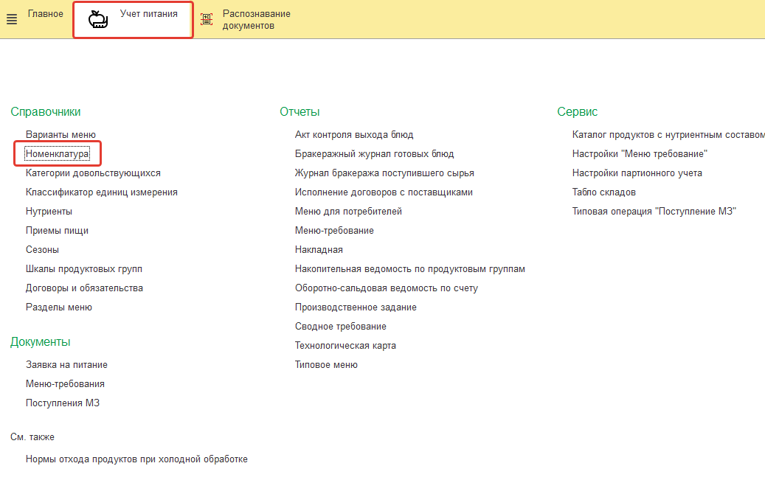
Task: Open Классификатор единиц измерения
Action: (101, 192)
